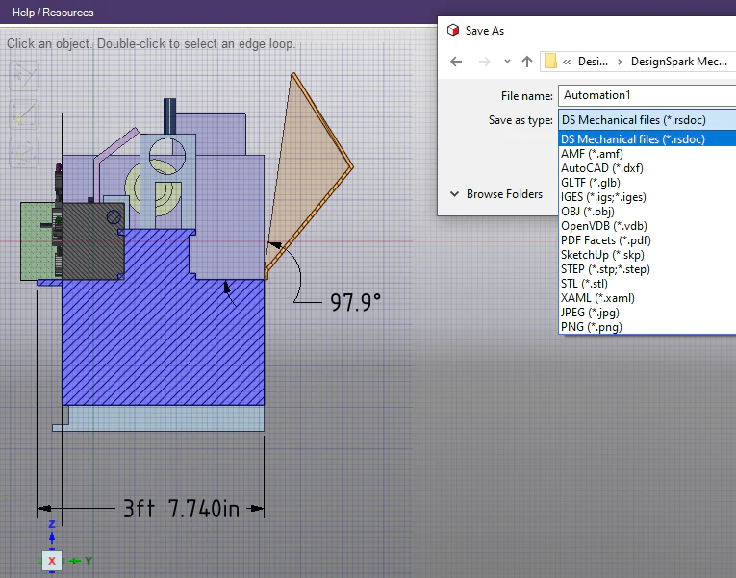Click the X axis box in the triad

[x=52, y=560]
